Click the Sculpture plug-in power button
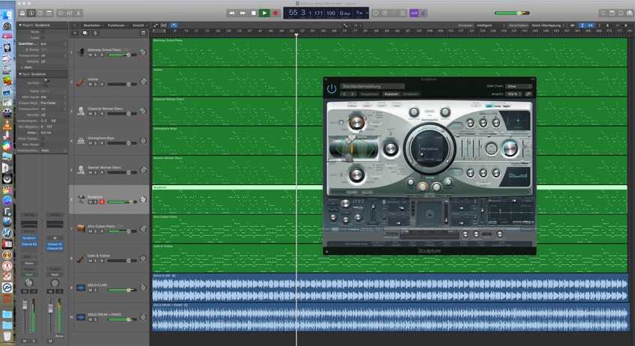 coord(332,88)
